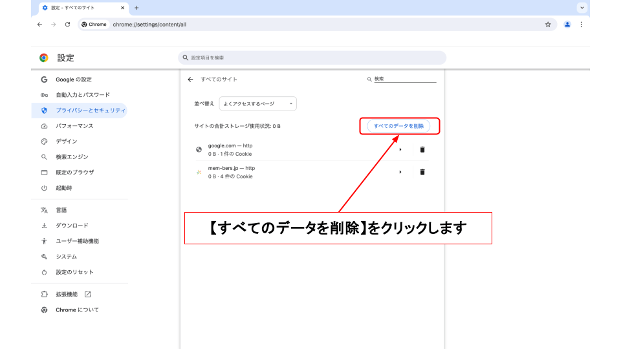Open 自動入力とパスワード settings section
This screenshot has height=349, width=621.
83,95
